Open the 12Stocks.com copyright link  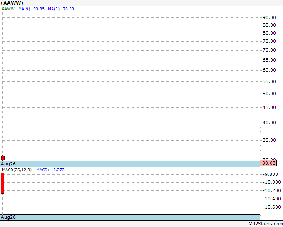pos(266,224)
